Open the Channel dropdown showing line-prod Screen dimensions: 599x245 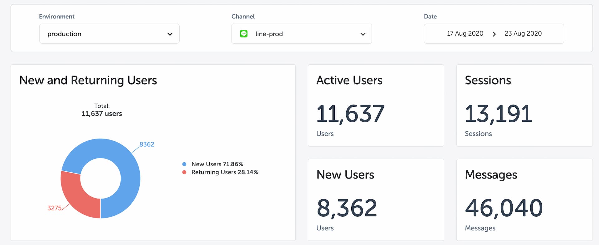pyautogui.click(x=301, y=34)
